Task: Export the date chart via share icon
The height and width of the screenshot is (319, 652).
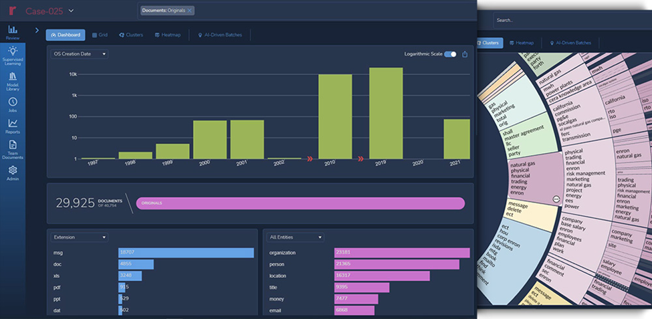Action: (465, 54)
